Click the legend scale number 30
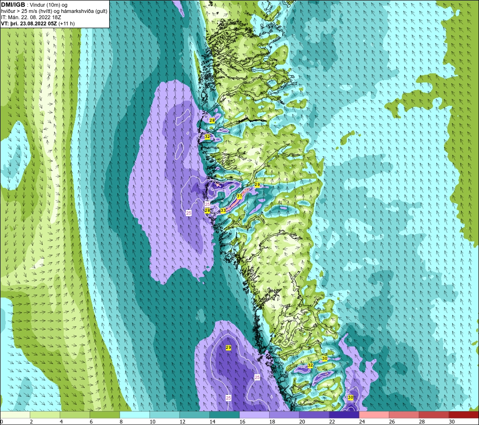The image size is (479, 425). point(452,422)
